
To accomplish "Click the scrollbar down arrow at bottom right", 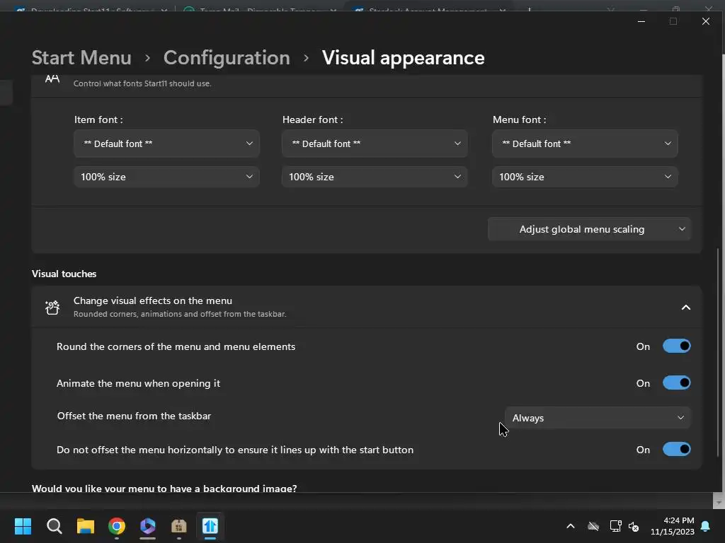I will 718,502.
